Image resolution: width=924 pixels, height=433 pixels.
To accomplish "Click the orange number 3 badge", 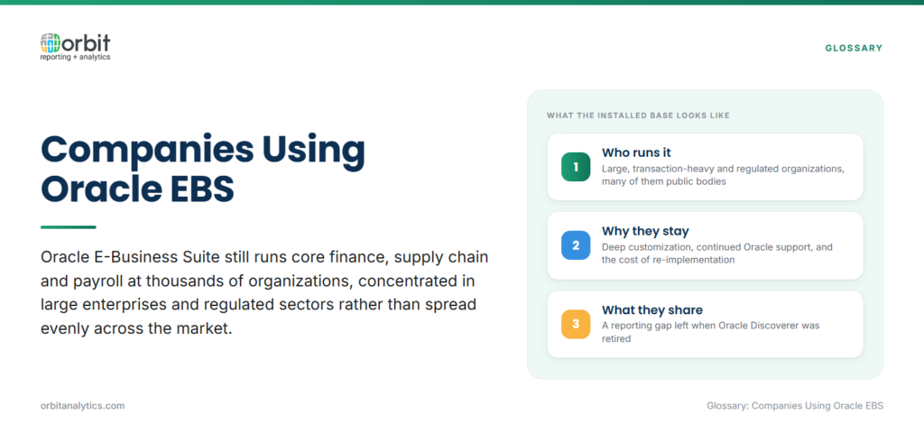I will point(576,324).
